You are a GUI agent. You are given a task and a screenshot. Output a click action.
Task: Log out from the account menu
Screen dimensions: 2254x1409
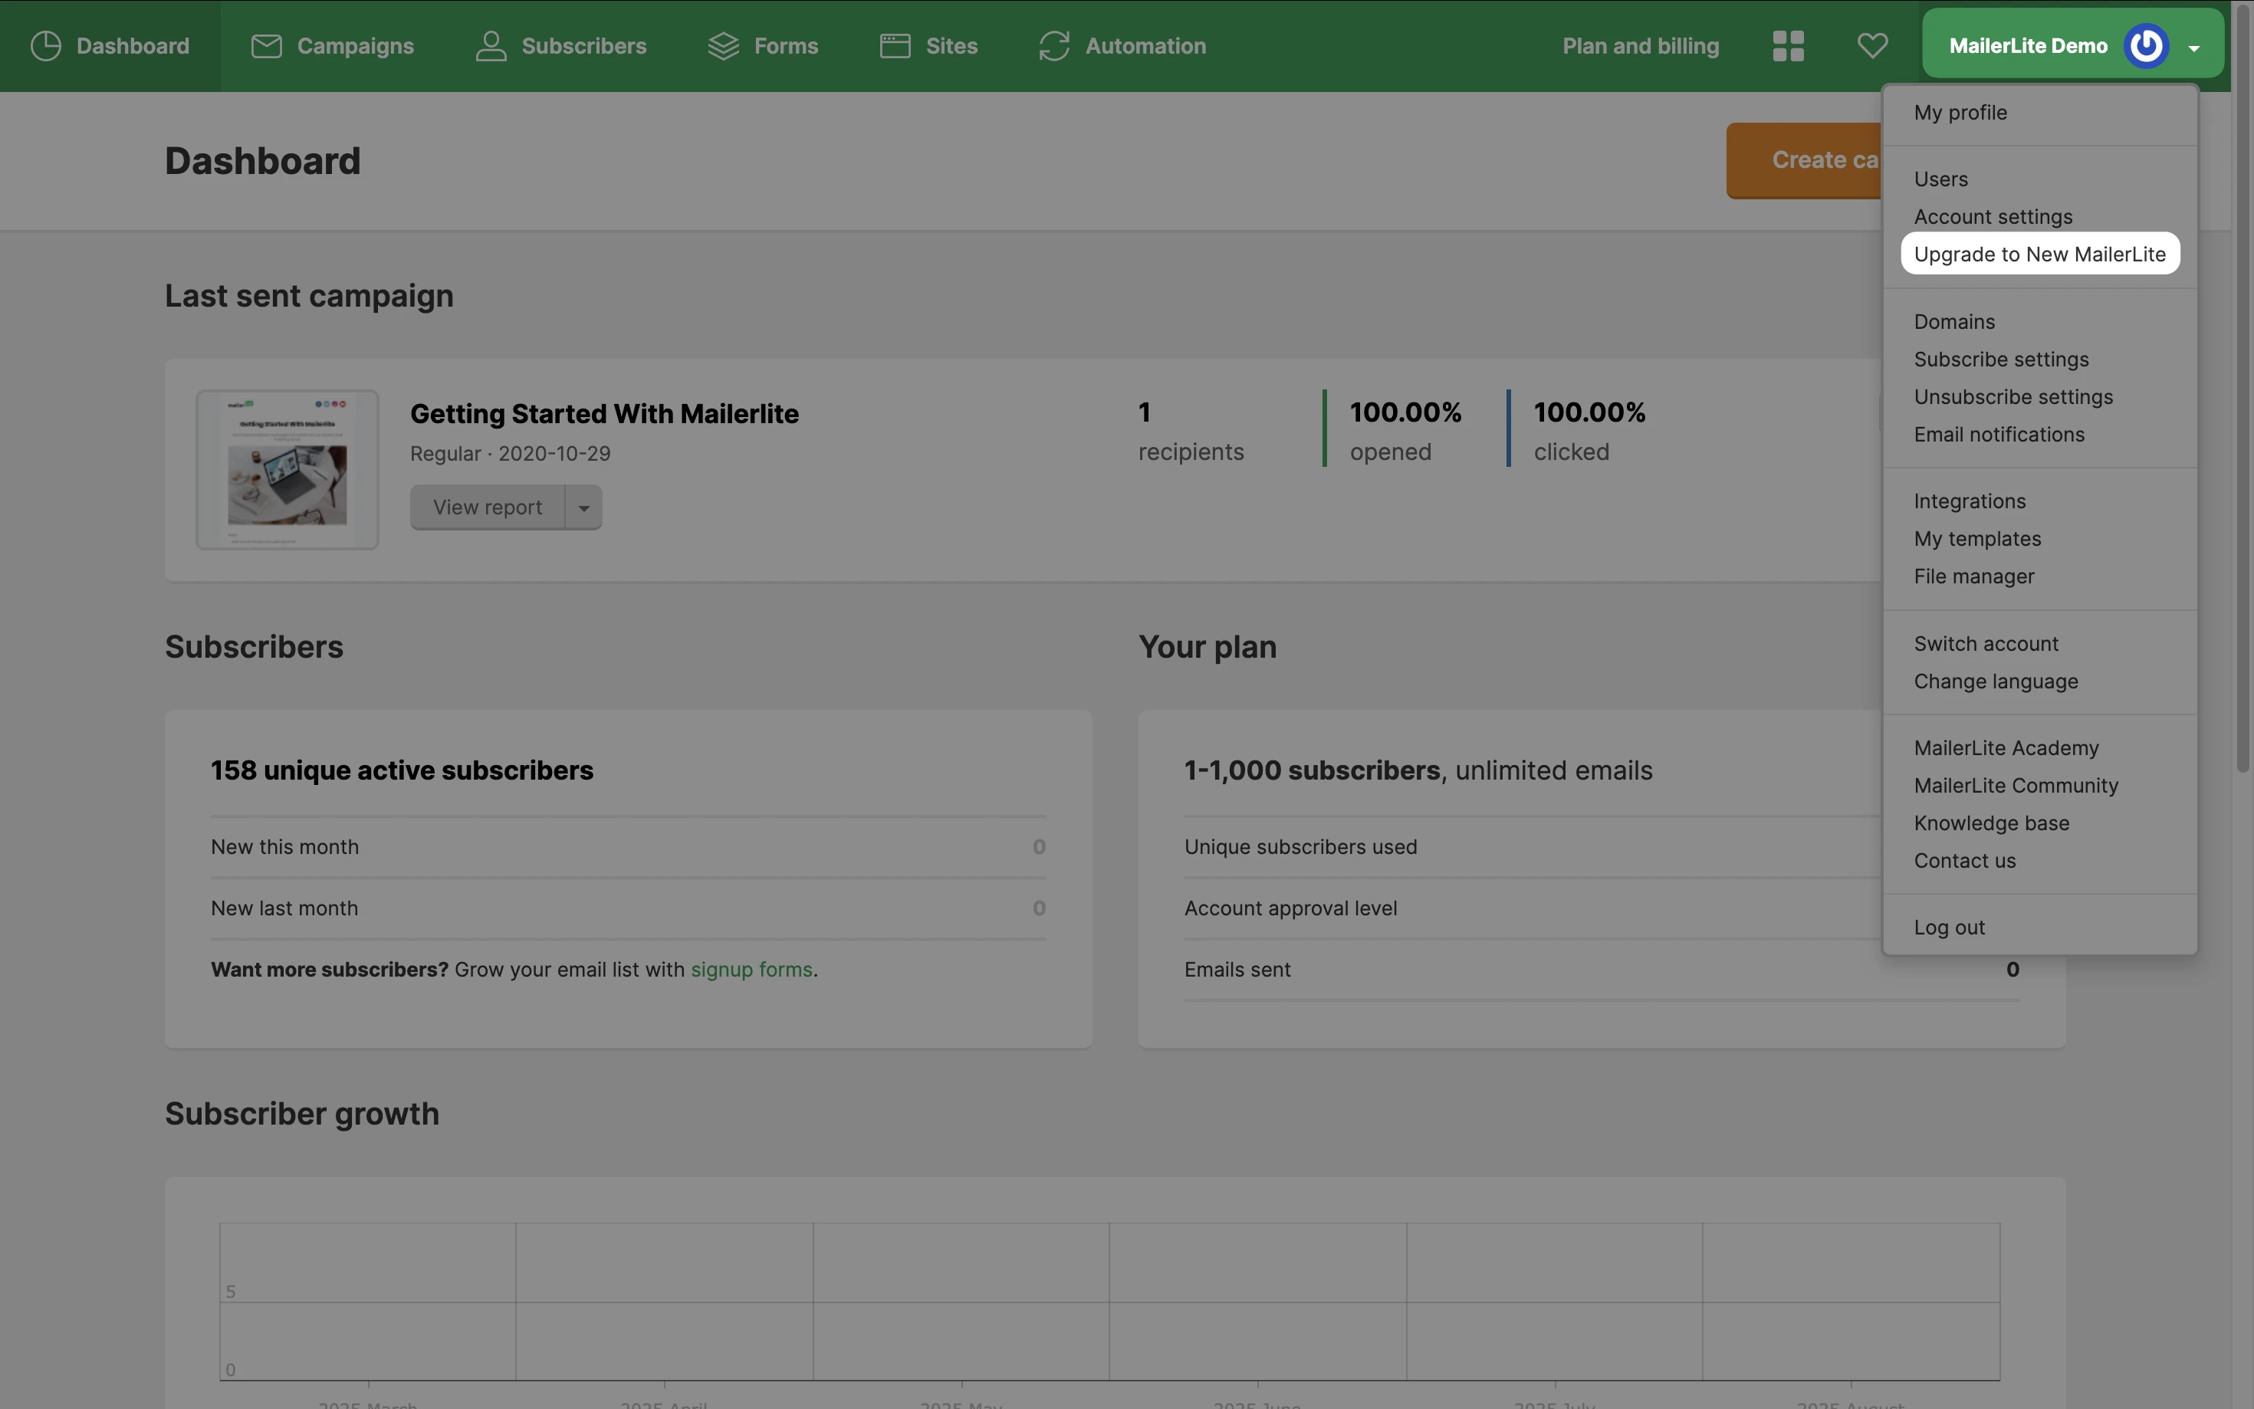click(1948, 928)
